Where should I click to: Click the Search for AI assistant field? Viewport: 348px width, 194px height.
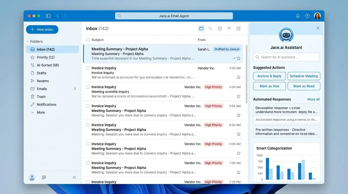click(x=286, y=57)
